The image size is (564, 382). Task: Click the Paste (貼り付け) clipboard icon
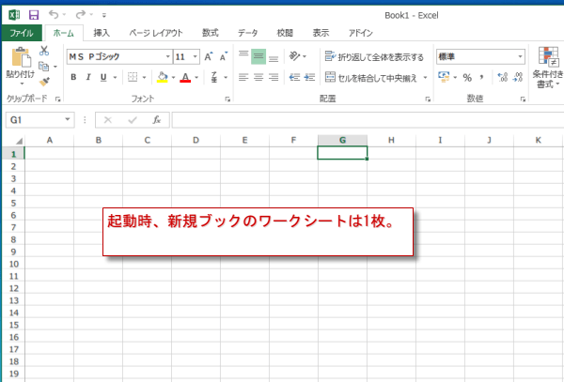click(x=20, y=58)
